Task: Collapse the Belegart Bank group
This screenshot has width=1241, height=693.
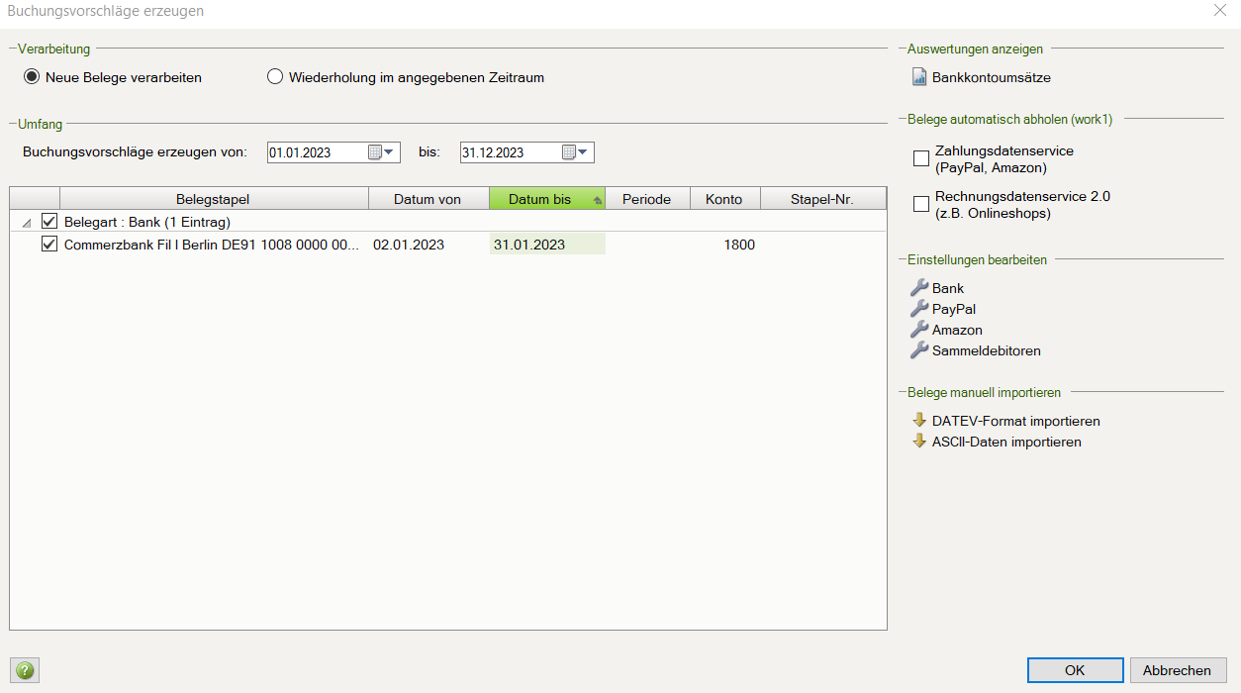Action: (27, 222)
